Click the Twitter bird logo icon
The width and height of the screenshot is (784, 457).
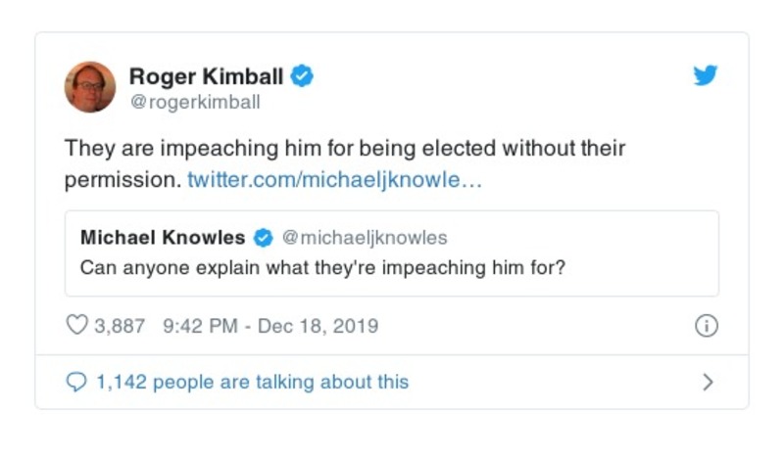(706, 75)
